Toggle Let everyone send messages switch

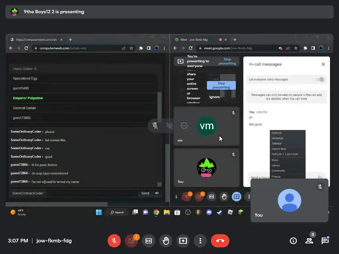320,79
